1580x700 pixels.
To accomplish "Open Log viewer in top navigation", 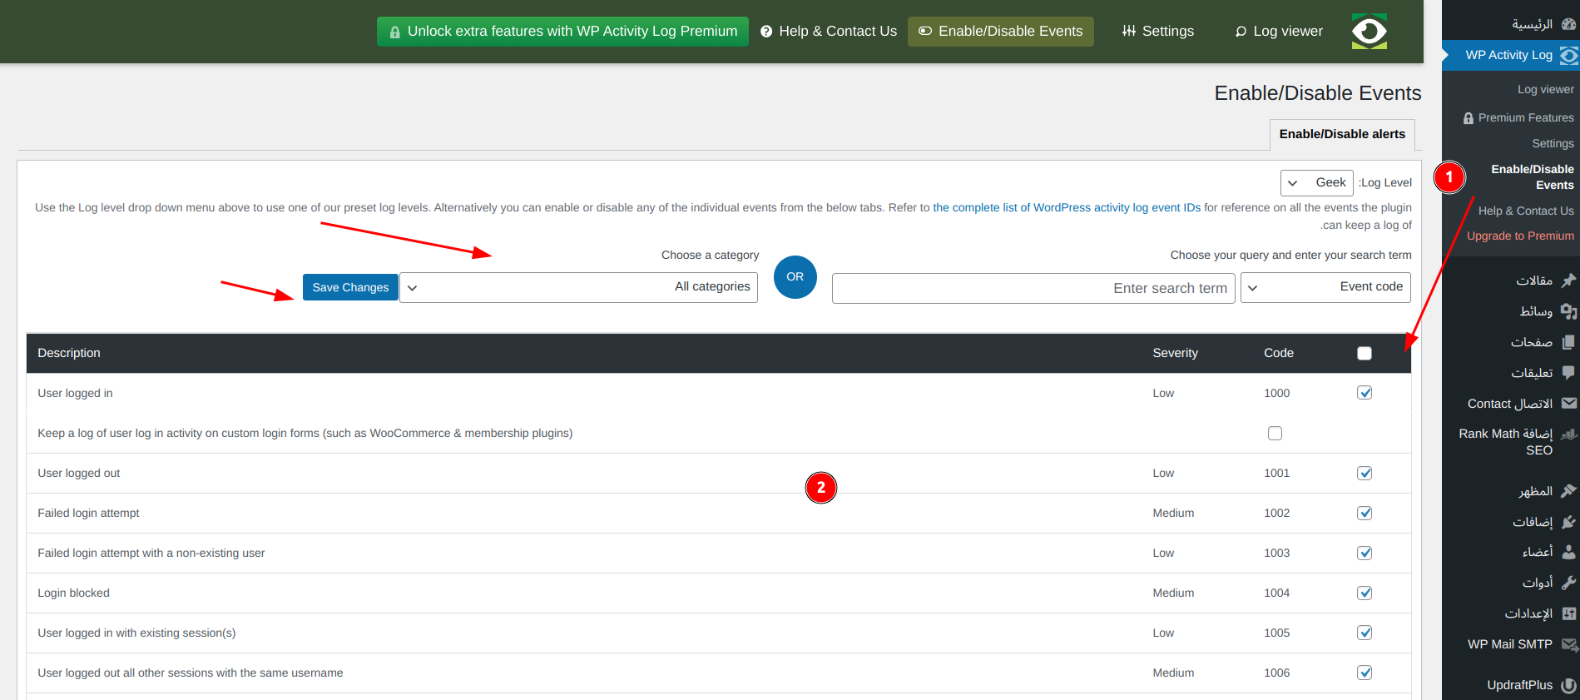I will (1279, 32).
